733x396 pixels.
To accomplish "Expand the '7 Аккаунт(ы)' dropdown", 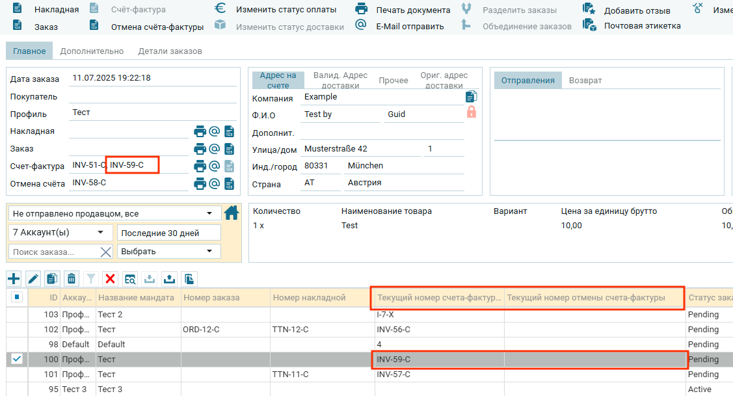I will (59, 232).
